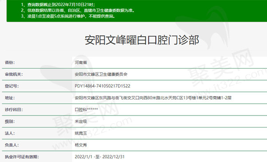Click the 负责人 label
The image size is (267, 162).
pos(12,145)
